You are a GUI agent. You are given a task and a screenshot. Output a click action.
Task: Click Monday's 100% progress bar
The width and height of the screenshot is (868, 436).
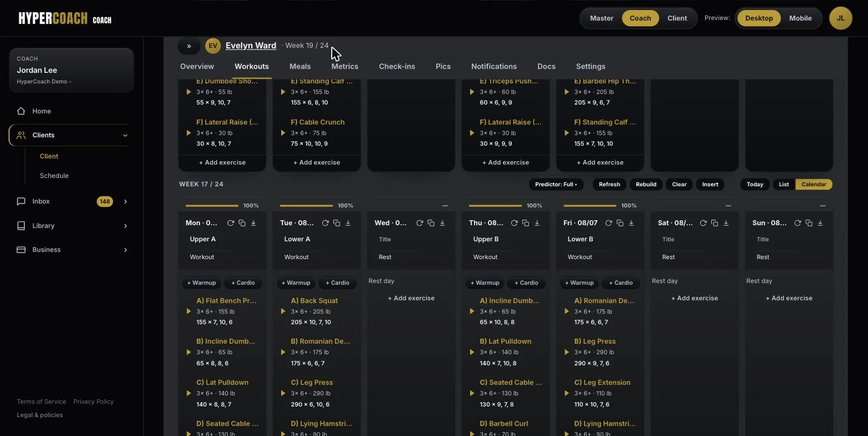(212, 206)
